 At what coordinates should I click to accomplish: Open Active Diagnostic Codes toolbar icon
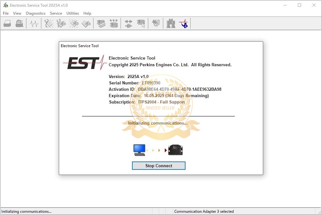pyautogui.click(x=49, y=24)
